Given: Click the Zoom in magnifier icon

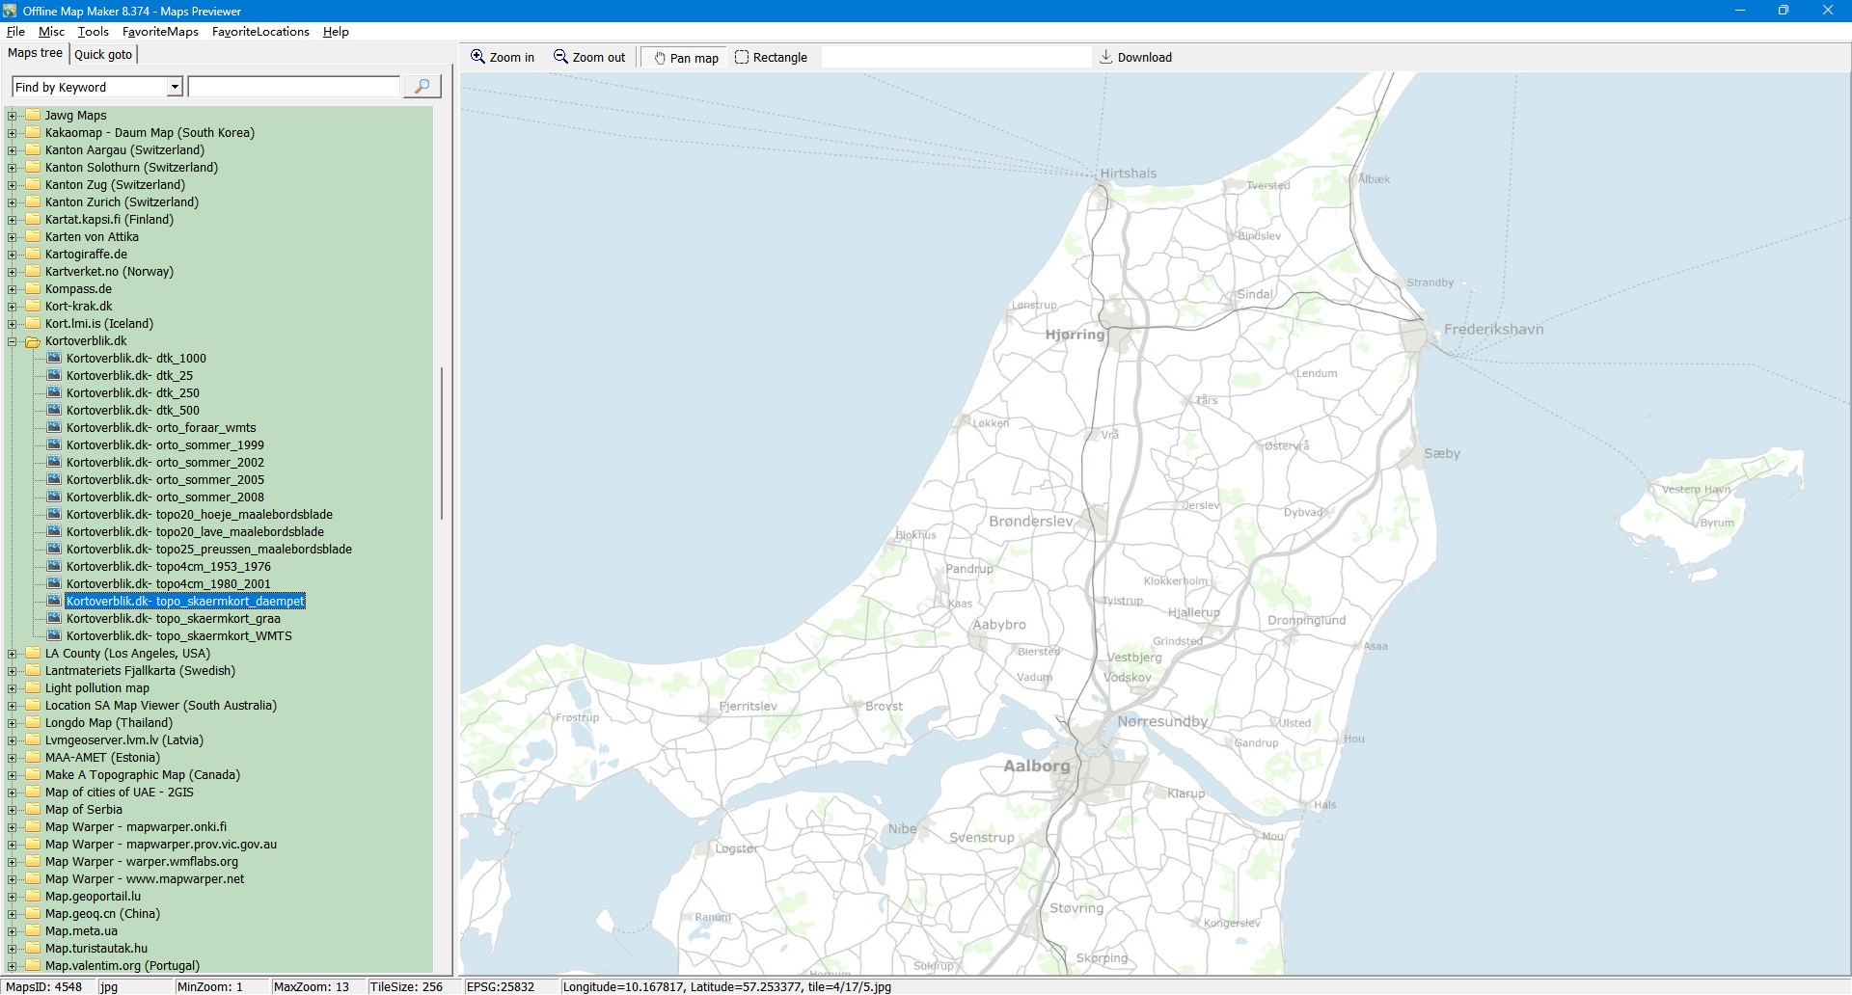Looking at the screenshot, I should click(x=477, y=57).
